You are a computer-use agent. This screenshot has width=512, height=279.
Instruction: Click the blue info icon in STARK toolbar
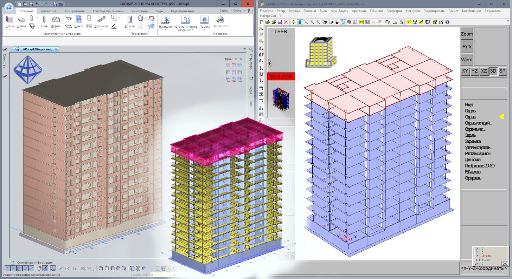447,22
